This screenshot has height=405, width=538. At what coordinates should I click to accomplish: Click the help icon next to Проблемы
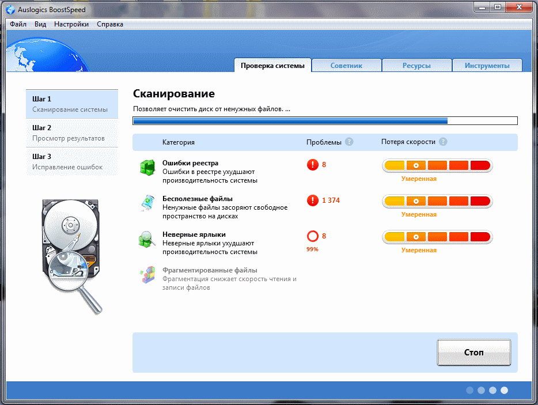349,142
